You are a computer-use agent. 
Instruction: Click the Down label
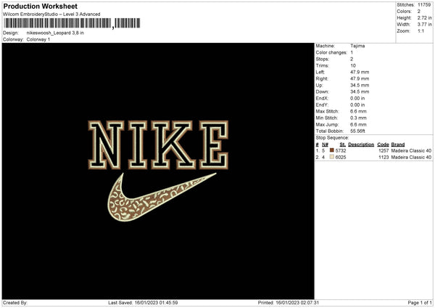[323, 92]
